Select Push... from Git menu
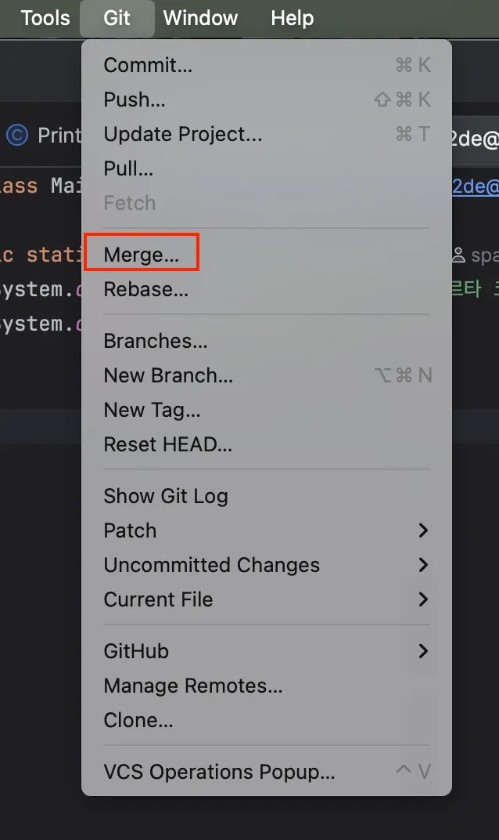 135,100
